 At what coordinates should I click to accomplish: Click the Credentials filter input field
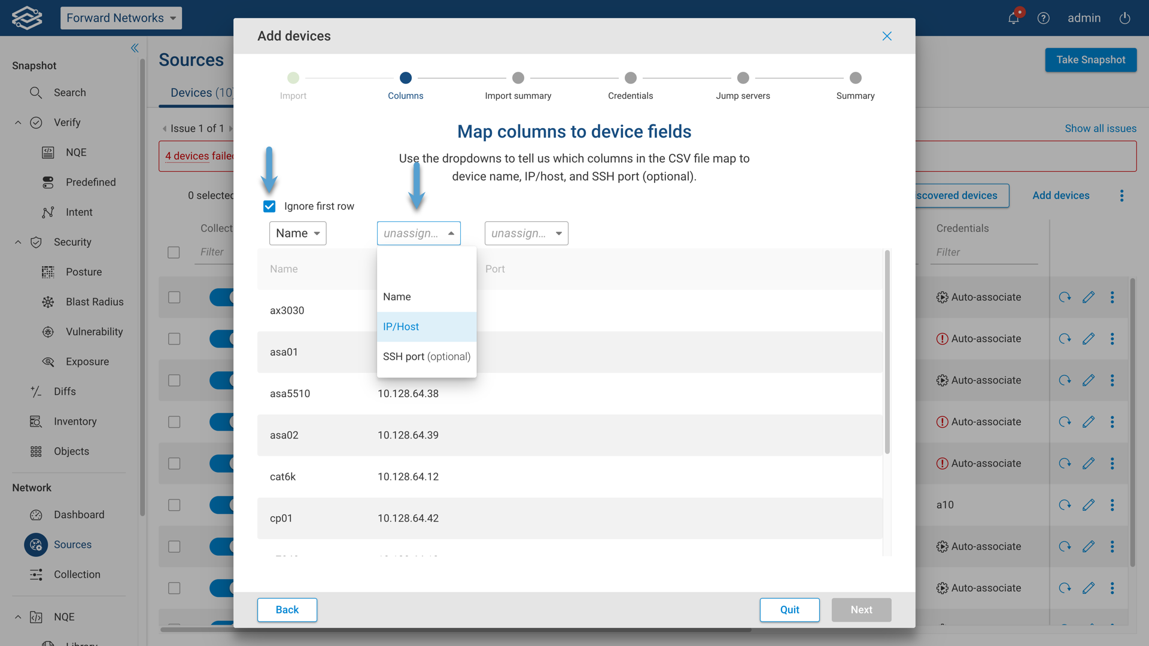(984, 252)
